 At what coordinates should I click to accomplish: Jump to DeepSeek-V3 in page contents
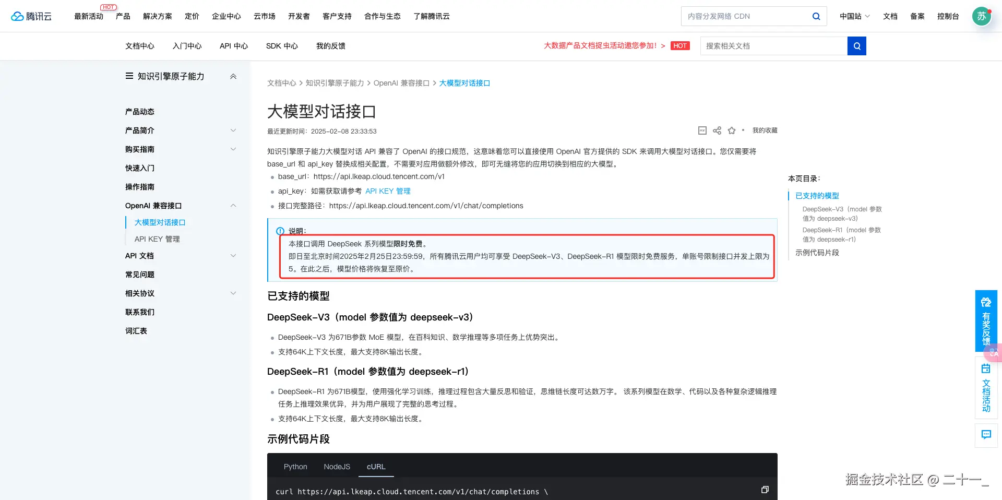(842, 214)
